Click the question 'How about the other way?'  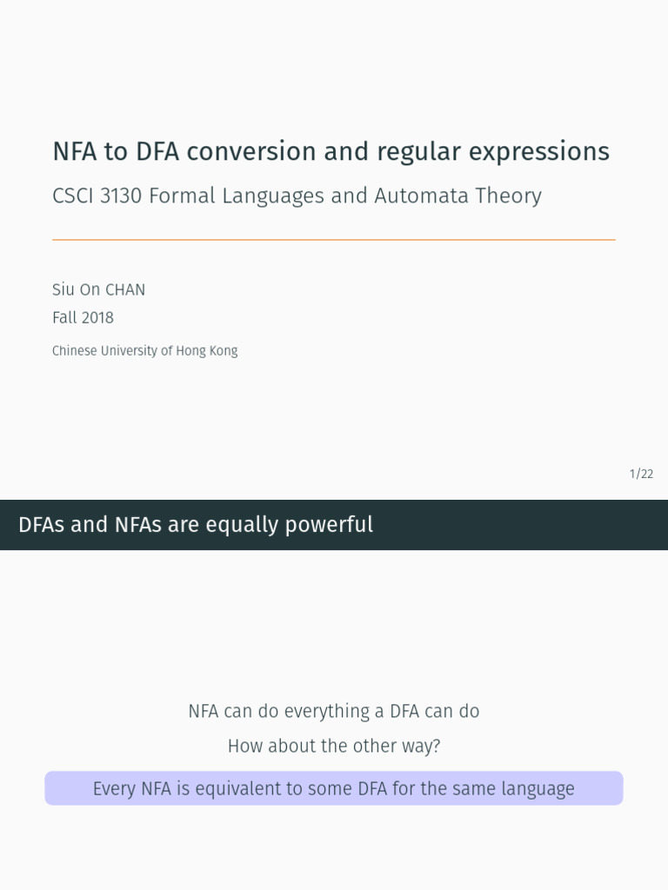click(x=334, y=746)
